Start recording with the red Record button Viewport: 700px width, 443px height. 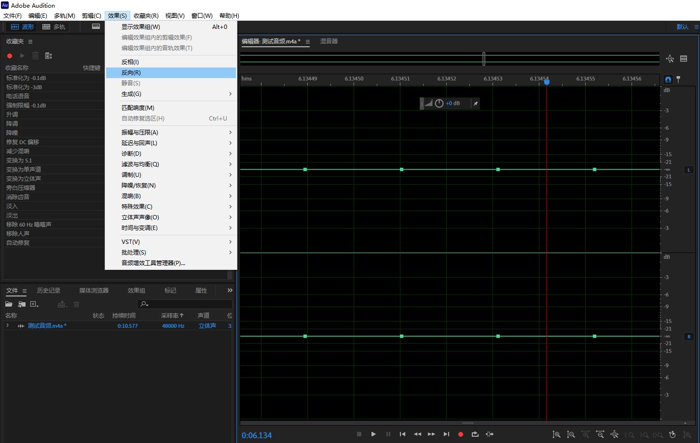click(461, 434)
